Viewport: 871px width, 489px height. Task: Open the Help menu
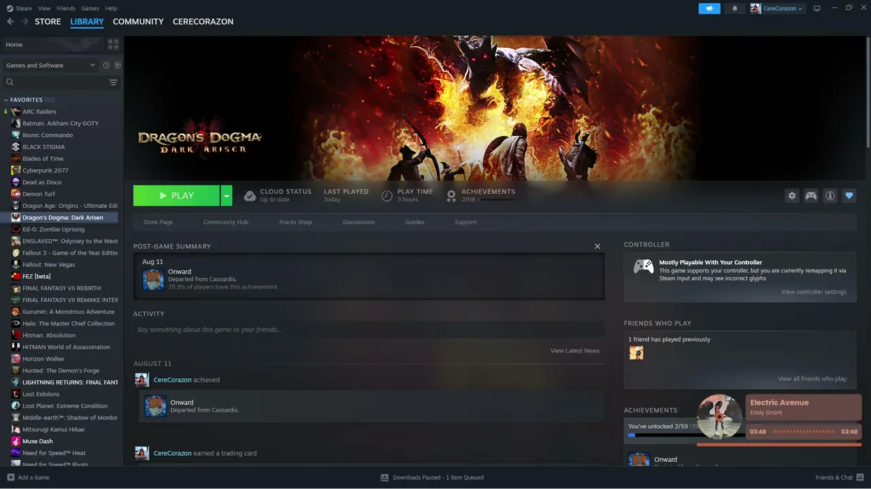pyautogui.click(x=112, y=8)
